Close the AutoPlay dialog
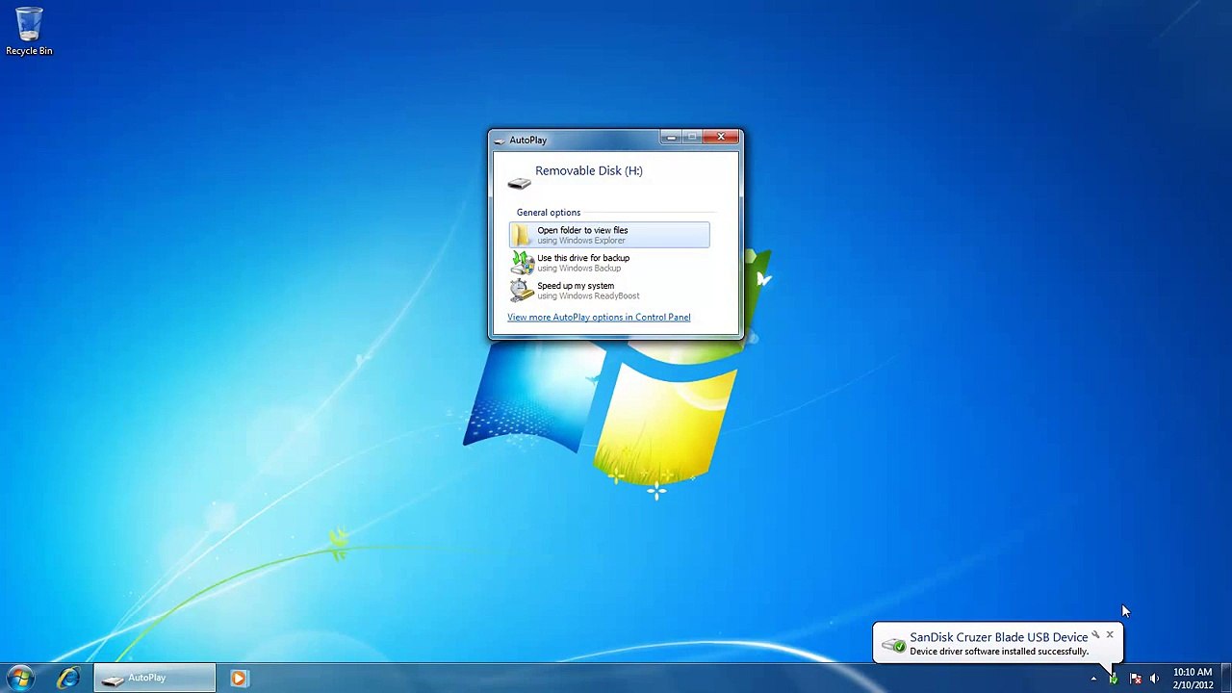Screen dimensions: 1232x693 (721, 138)
